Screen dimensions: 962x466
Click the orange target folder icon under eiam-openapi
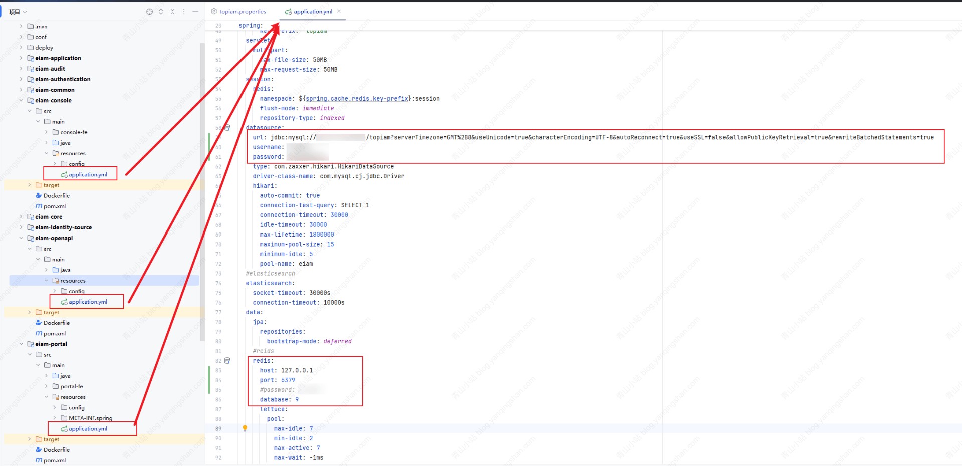click(x=39, y=312)
